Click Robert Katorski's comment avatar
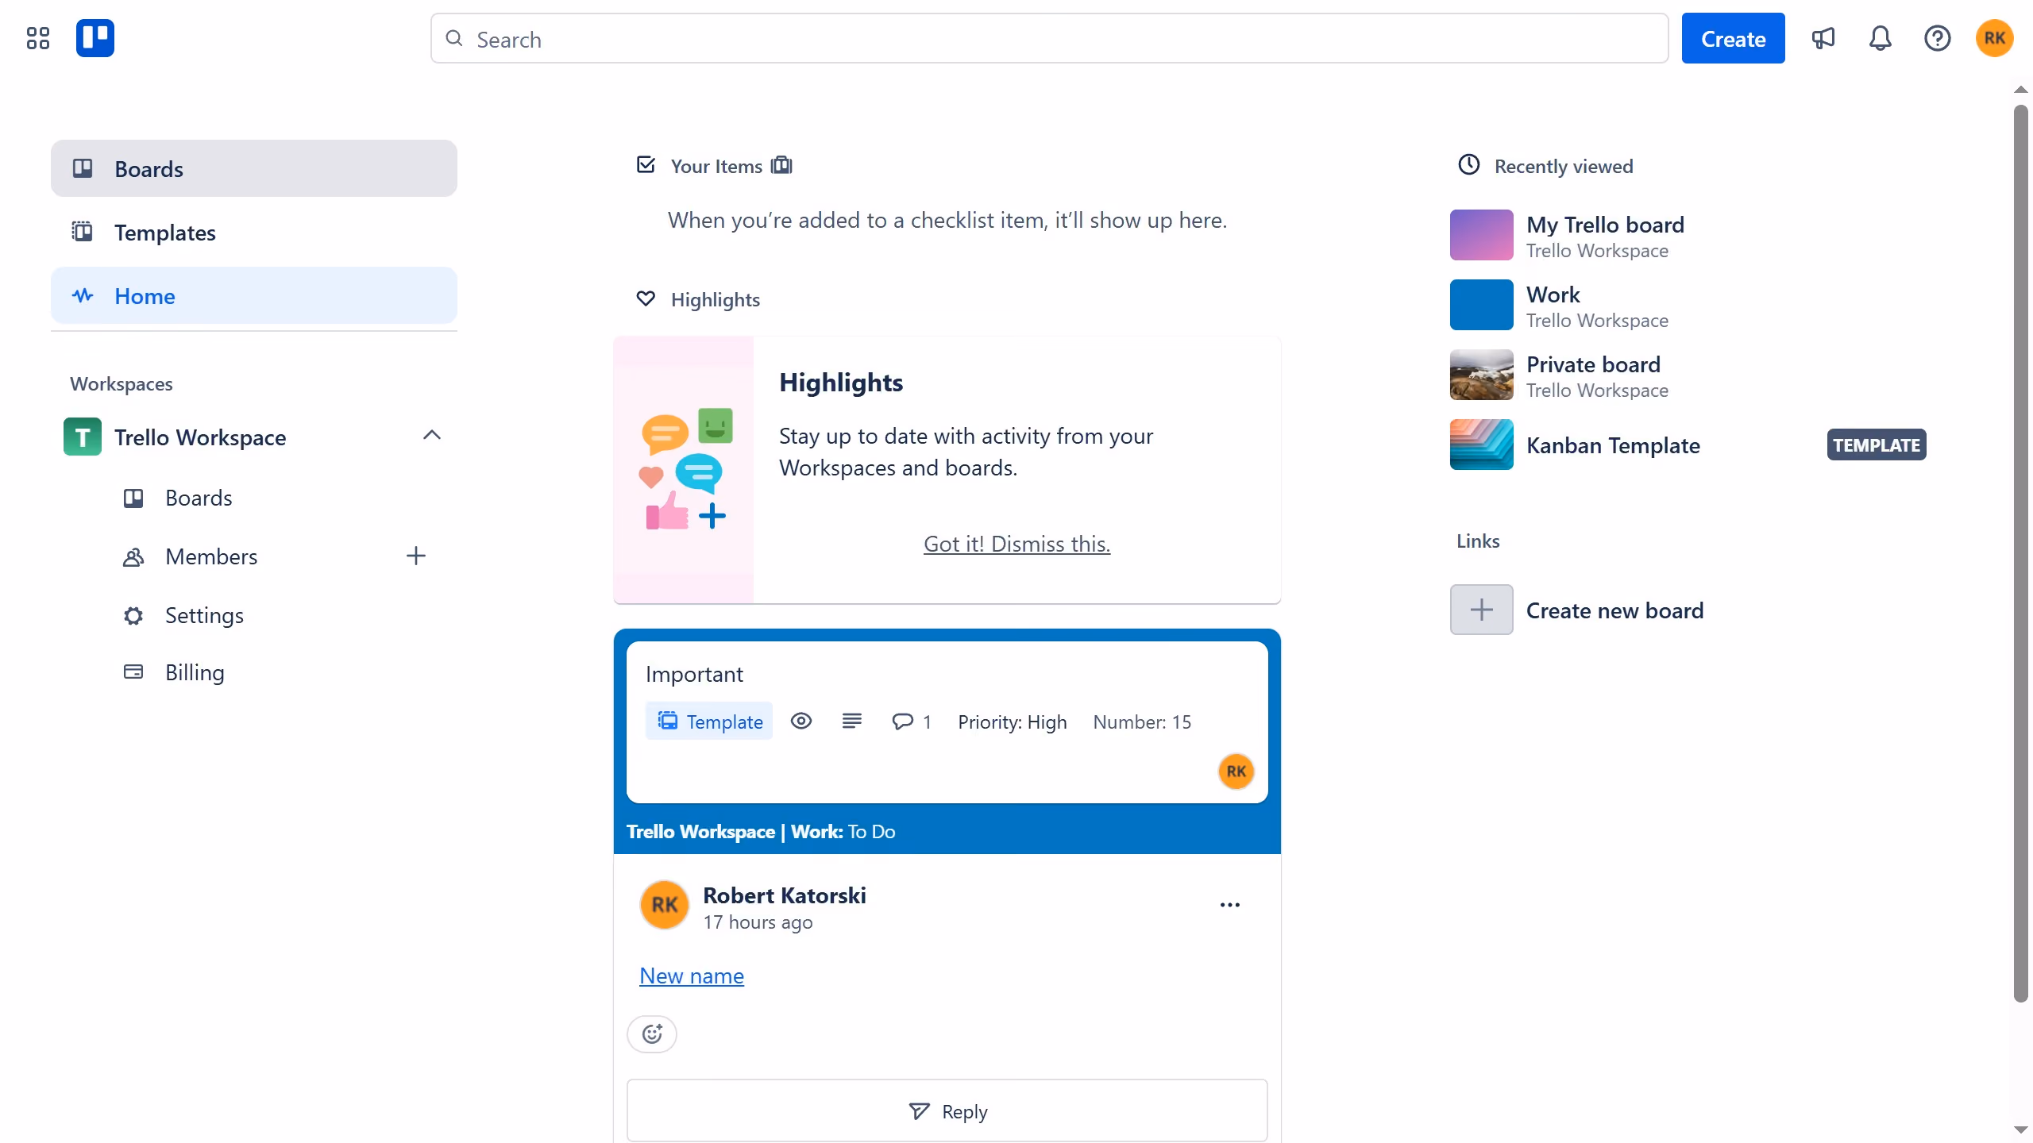Viewport: 2033px width, 1143px height. pyautogui.click(x=665, y=905)
